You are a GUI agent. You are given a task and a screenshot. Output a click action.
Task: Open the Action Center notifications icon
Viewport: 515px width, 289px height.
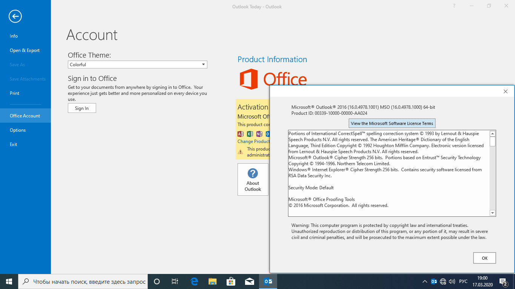[x=503, y=281]
